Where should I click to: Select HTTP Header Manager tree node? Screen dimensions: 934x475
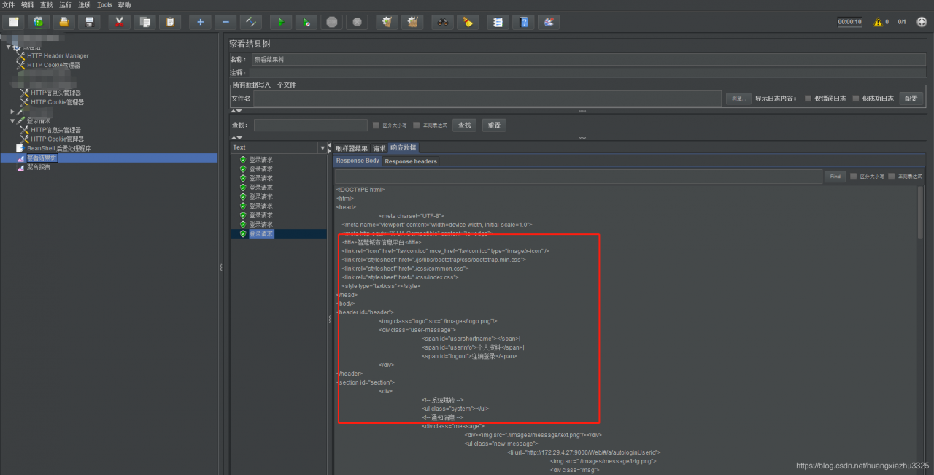pos(58,55)
